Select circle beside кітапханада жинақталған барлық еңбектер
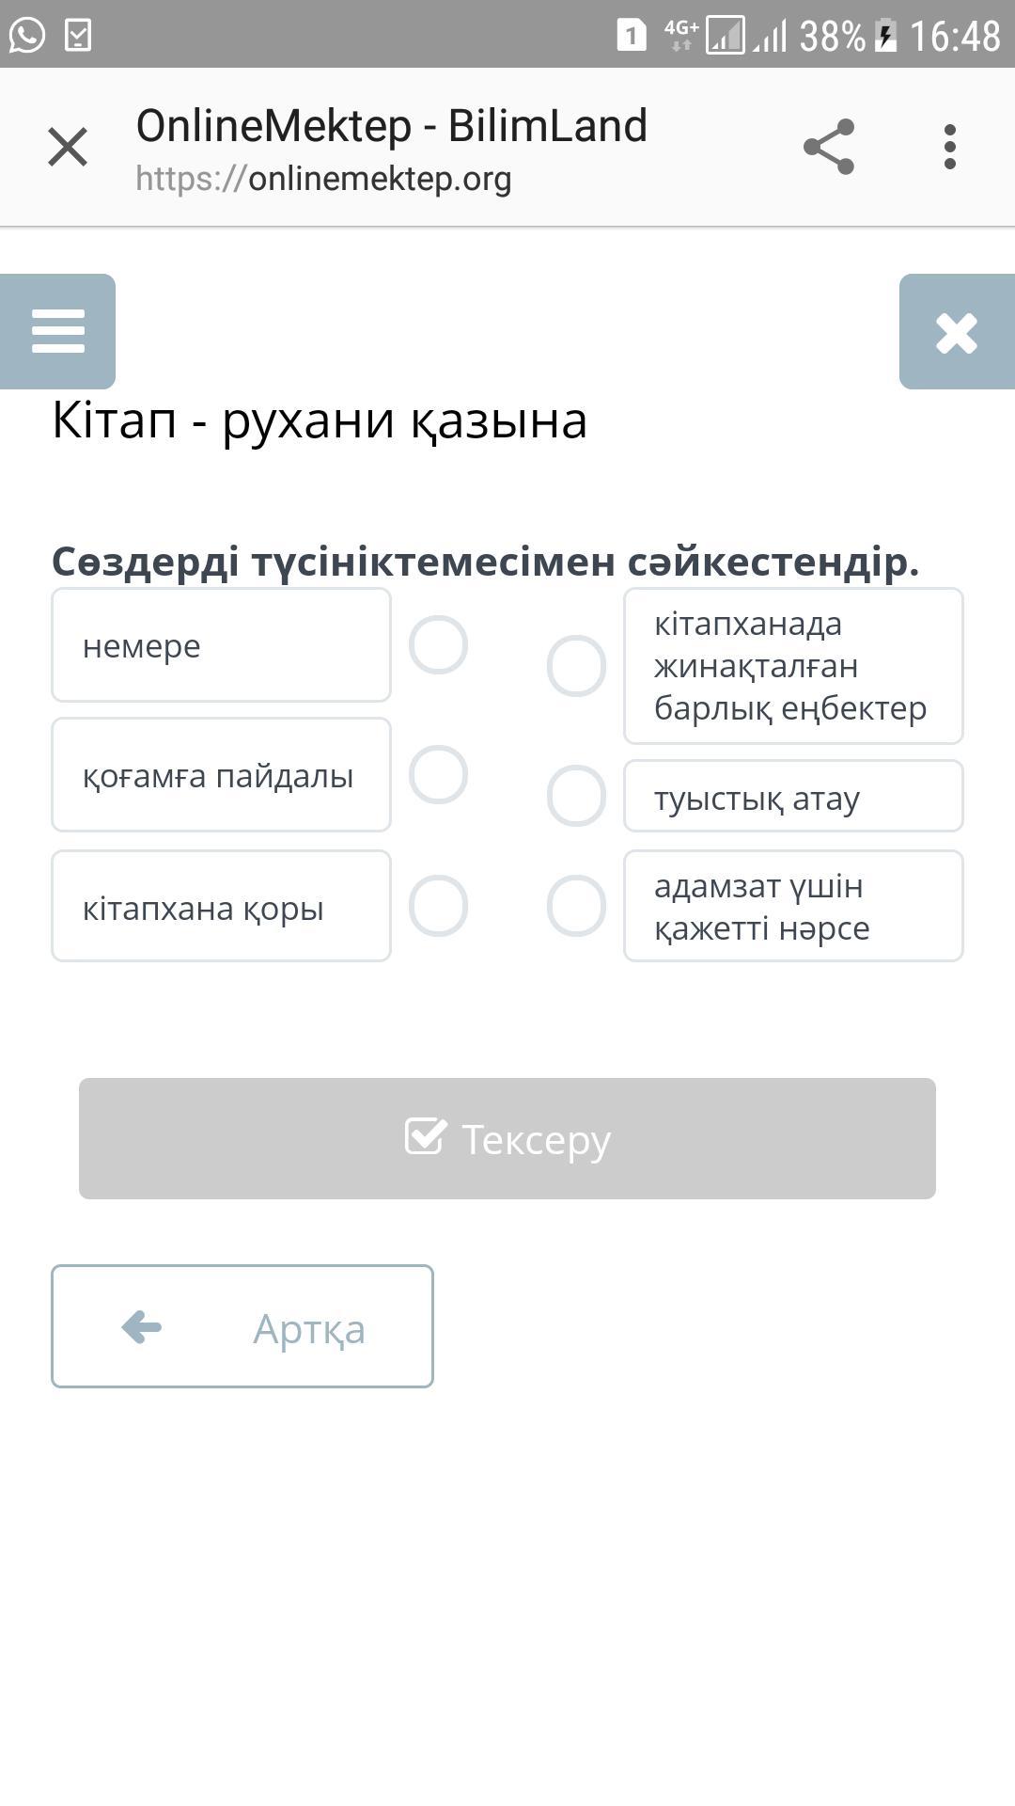This screenshot has width=1015, height=1806. coord(576,666)
